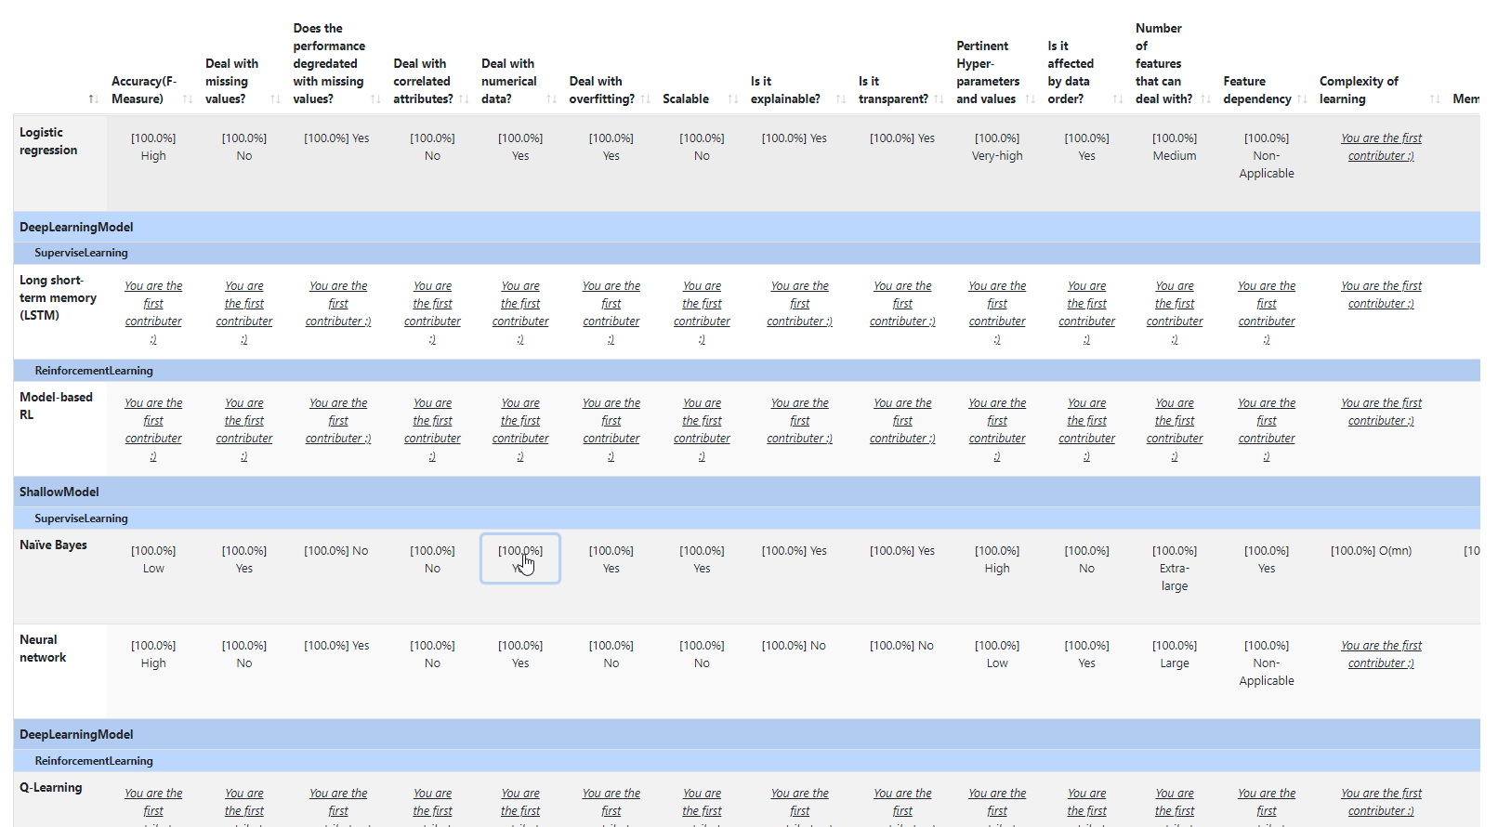Click the Scalable column sort icon
Image resolution: width=1498 pixels, height=827 pixels.
(732, 99)
